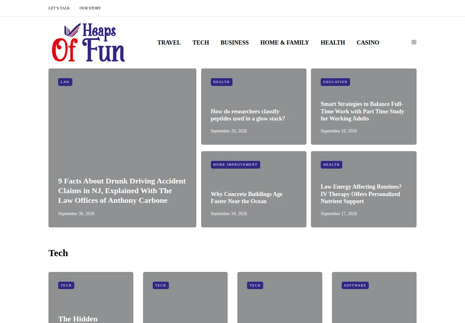Click Tech badge on The Hidden card
The width and height of the screenshot is (465, 323).
pos(66,286)
